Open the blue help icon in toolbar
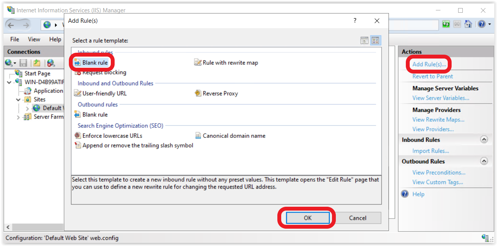This screenshot has height=246, width=497. pos(482,24)
